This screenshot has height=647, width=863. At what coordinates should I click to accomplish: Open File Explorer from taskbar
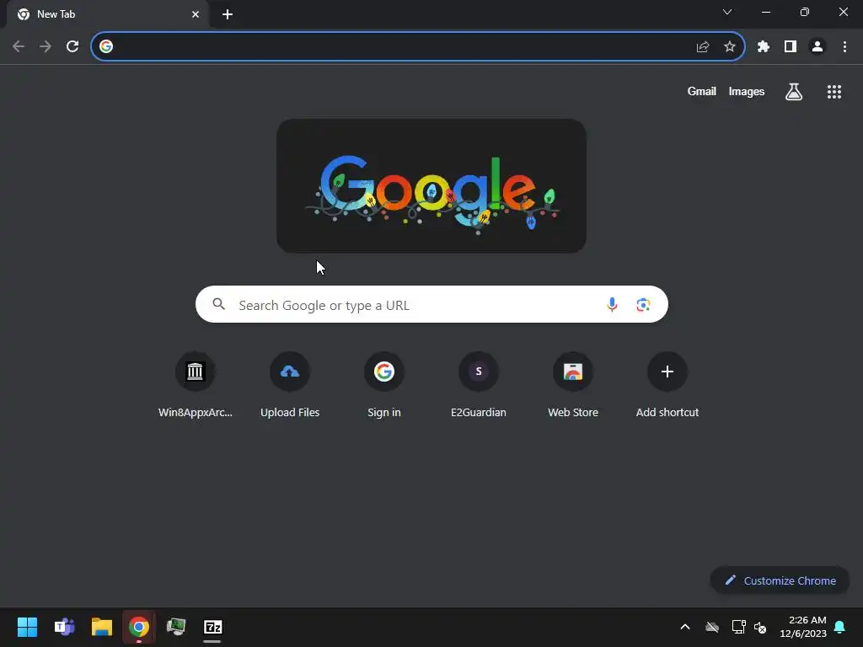[102, 627]
